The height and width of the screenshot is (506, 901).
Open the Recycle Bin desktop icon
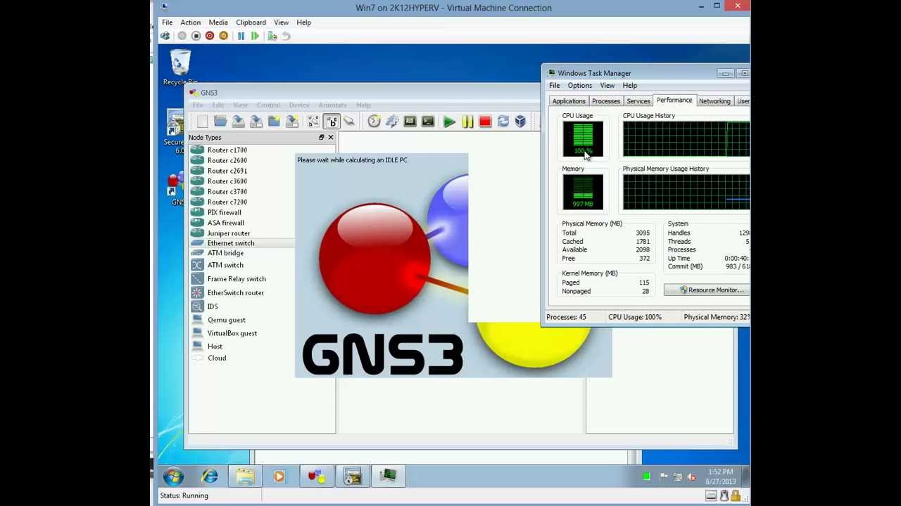[x=180, y=67]
